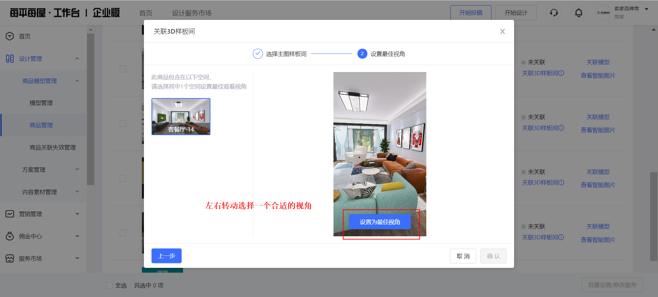
Task: Click the 开始设计 button
Action: 516,13
